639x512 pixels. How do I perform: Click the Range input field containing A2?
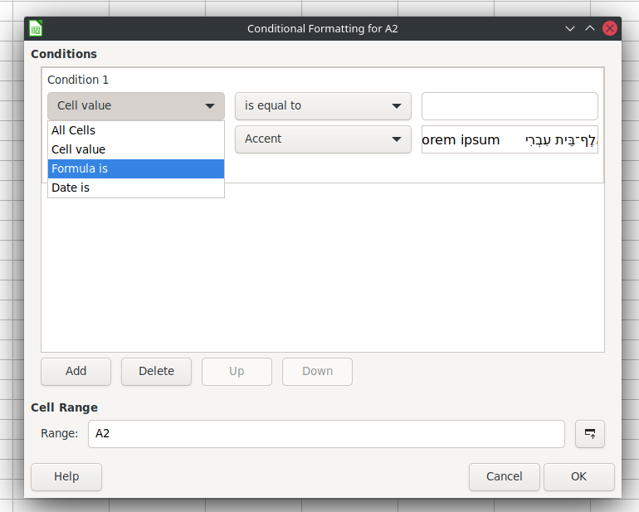point(326,434)
